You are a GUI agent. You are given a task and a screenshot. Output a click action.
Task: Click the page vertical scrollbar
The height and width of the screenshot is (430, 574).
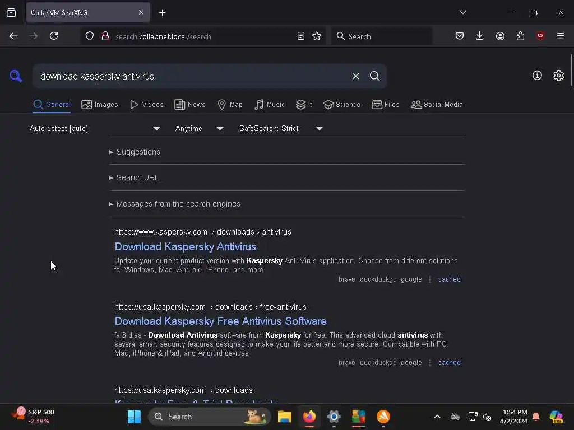pos(571,70)
